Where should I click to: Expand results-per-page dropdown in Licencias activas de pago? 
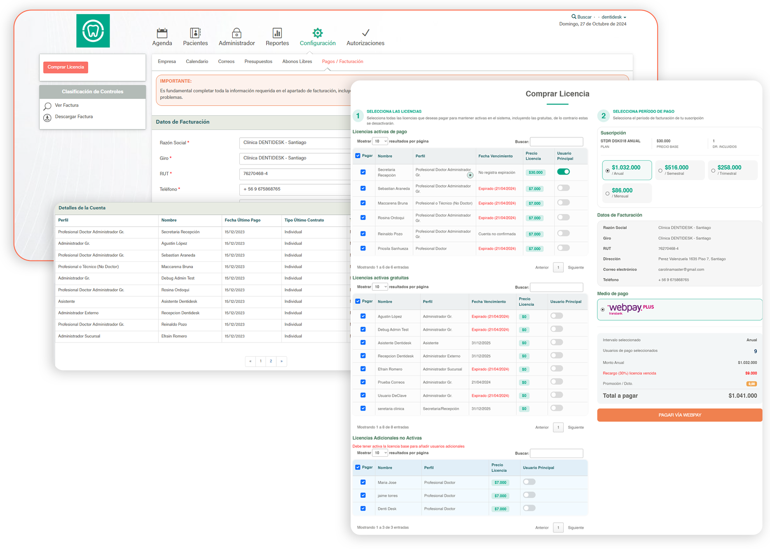click(380, 141)
